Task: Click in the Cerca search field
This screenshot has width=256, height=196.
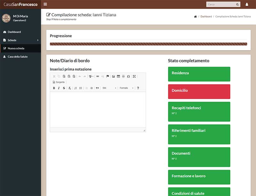Action: (221, 4)
